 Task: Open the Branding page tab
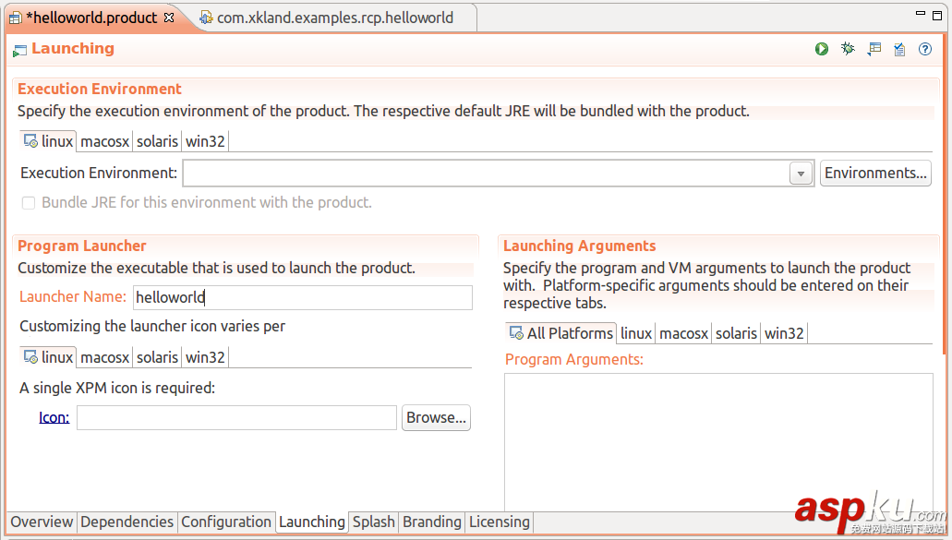431,522
